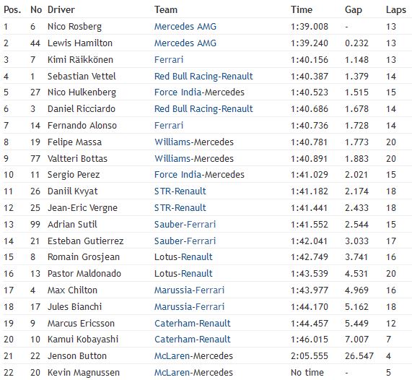Open Williams-Mercedes link for Valtteri Bottas
This screenshot has width=412, height=380.
(194, 159)
